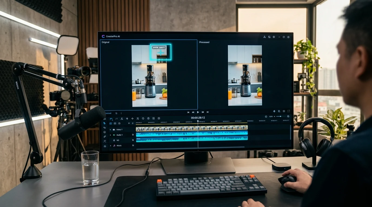Click the share icon in the title bar

[x=264, y=37]
